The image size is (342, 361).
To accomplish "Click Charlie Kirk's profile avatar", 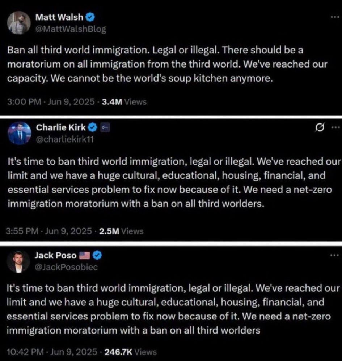I will pos(20,133).
